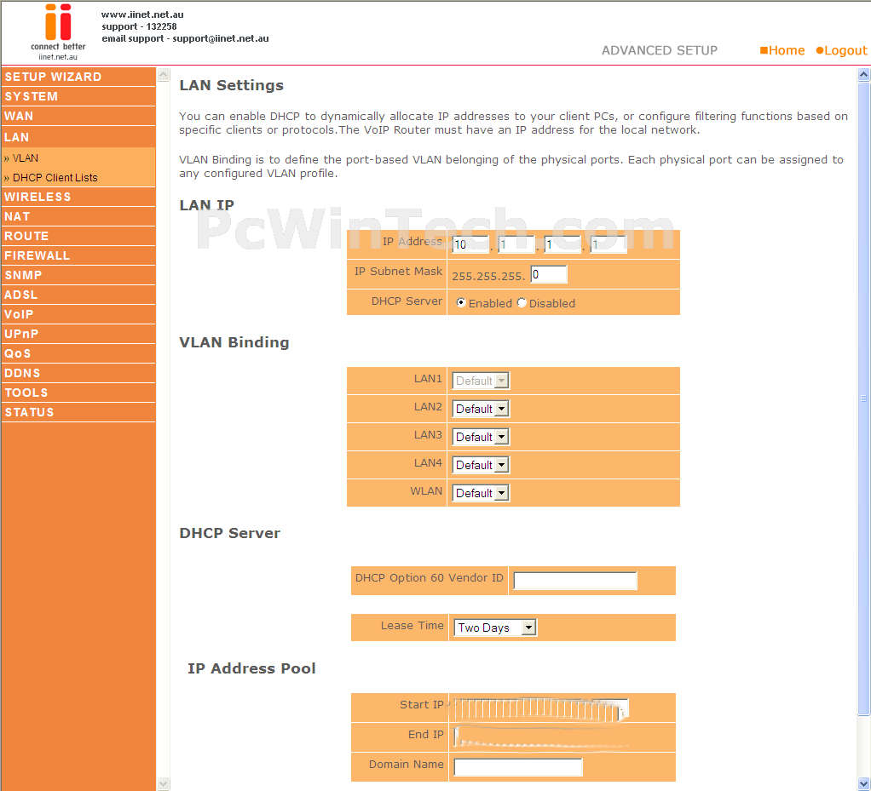Open the WIRELESS menu section
This screenshot has width=871, height=791.
[78, 197]
